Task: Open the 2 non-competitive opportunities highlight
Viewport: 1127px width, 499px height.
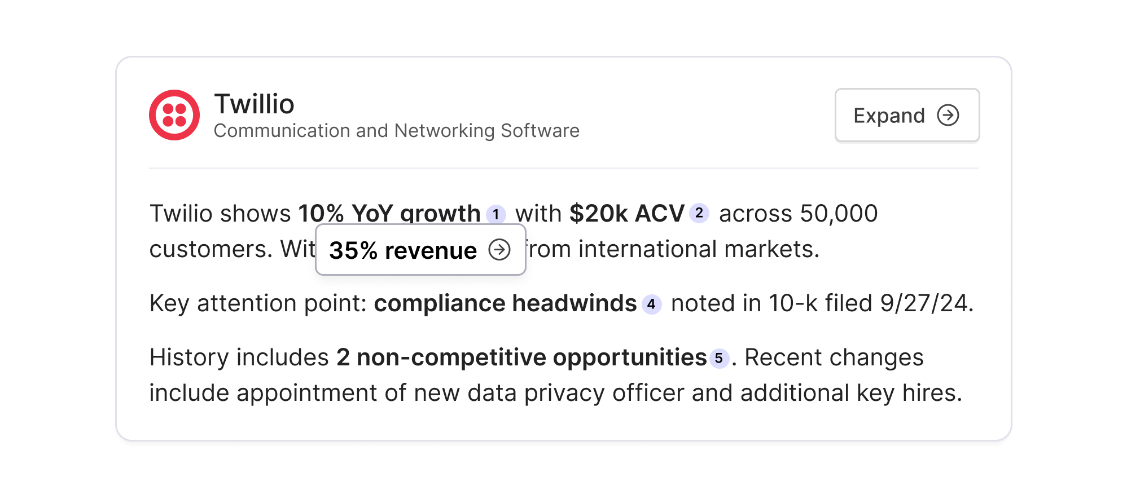Action: pyautogui.click(x=521, y=357)
